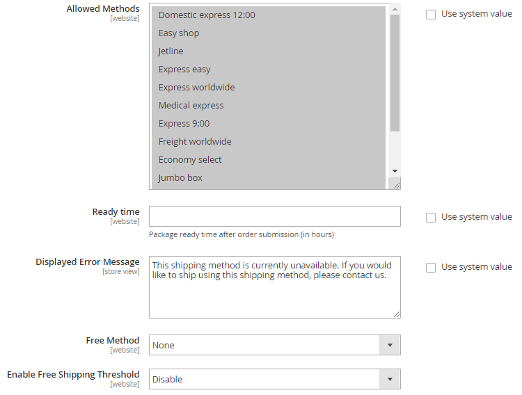Enable Use system value for Allowed Methods
Image resolution: width=522 pixels, height=395 pixels.
pos(431,14)
